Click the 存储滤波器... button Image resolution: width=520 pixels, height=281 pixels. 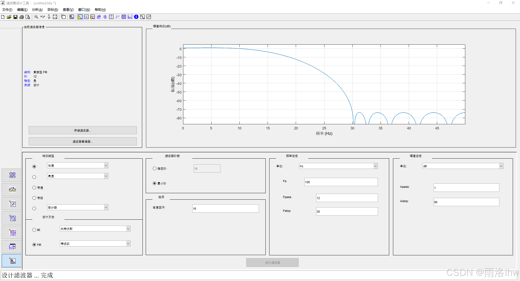[x=83, y=130]
